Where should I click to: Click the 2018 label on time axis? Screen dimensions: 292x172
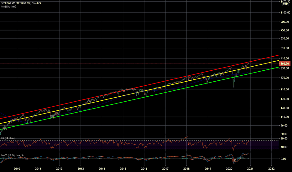tap(186, 169)
